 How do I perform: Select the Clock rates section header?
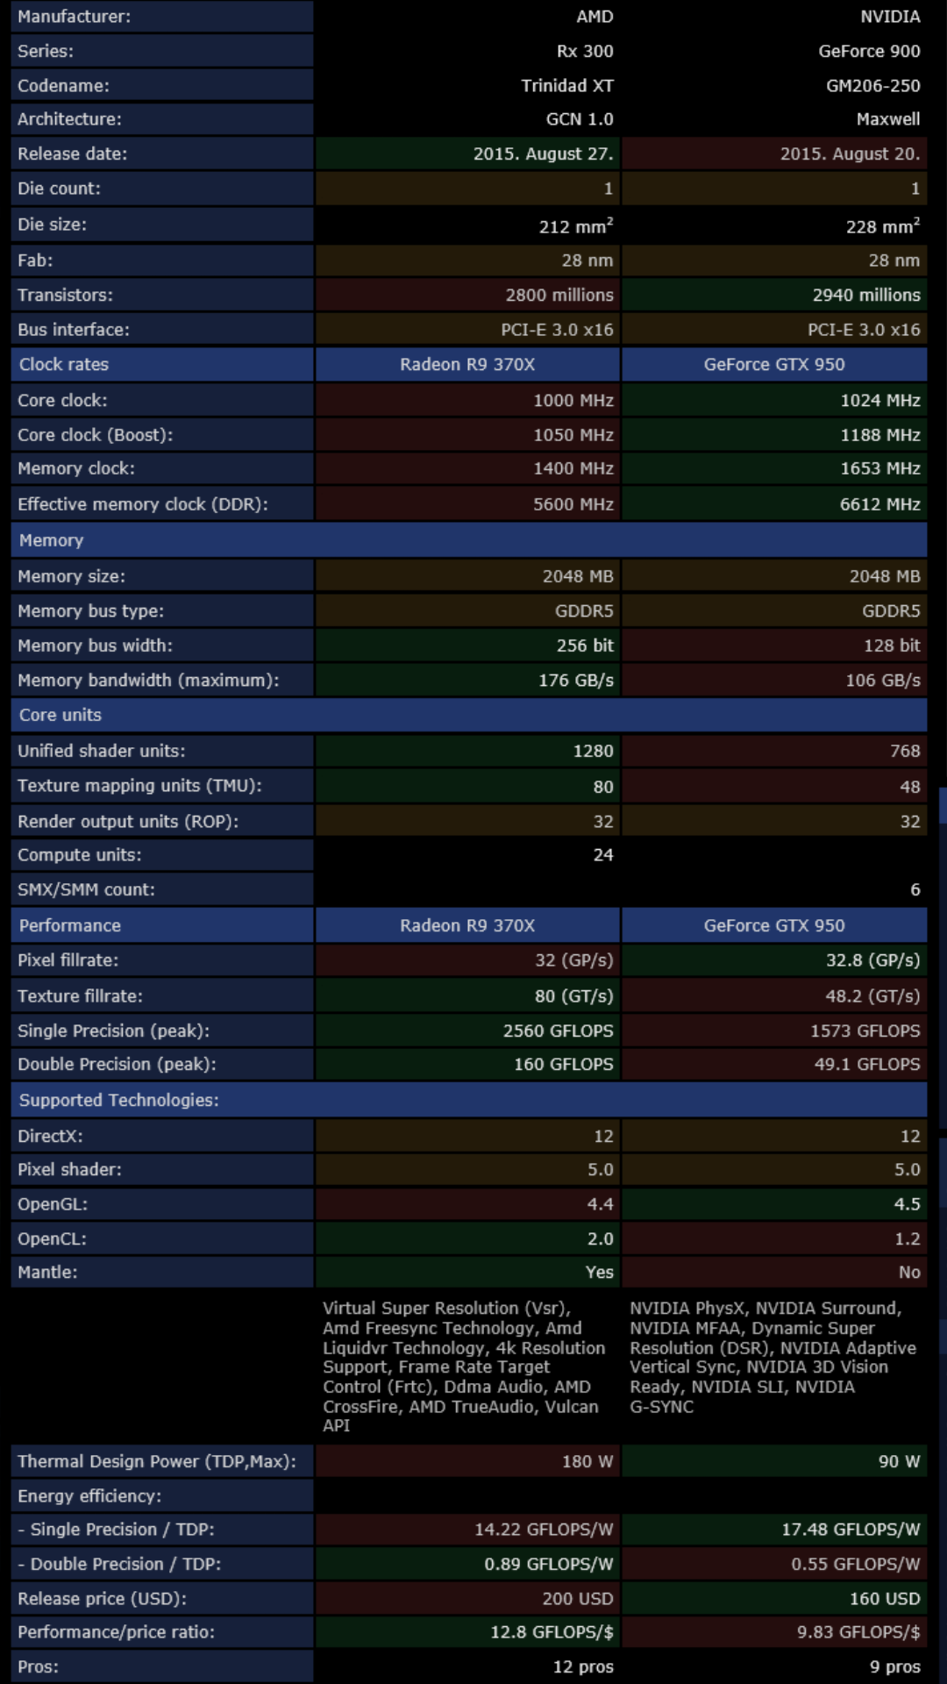[162, 364]
